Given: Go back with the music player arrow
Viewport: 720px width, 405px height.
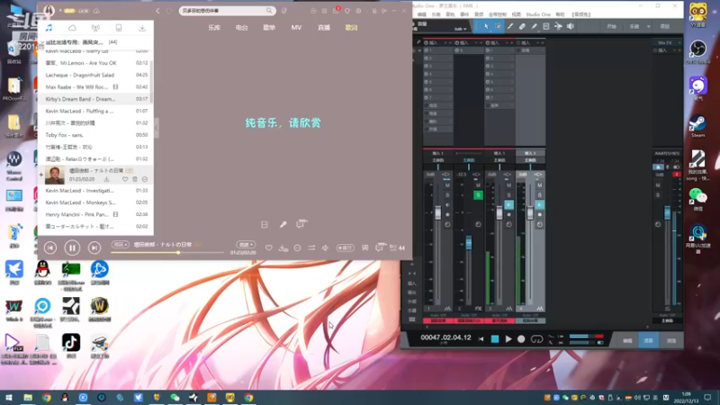Looking at the screenshot, I should point(157,11).
